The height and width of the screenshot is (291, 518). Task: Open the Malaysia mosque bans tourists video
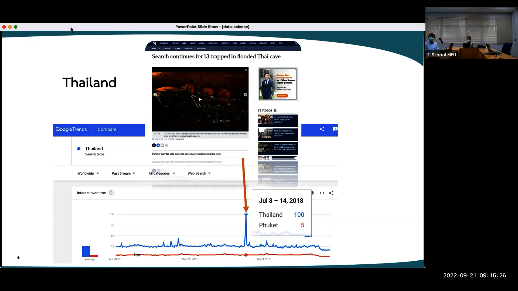click(278, 134)
